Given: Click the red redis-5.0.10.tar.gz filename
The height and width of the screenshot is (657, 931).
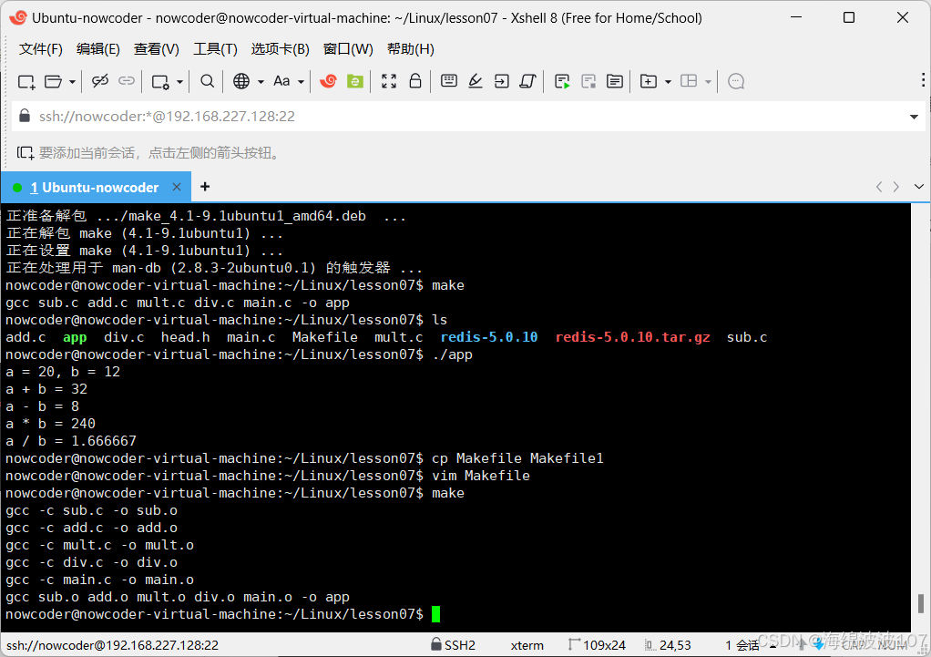Looking at the screenshot, I should coord(632,337).
